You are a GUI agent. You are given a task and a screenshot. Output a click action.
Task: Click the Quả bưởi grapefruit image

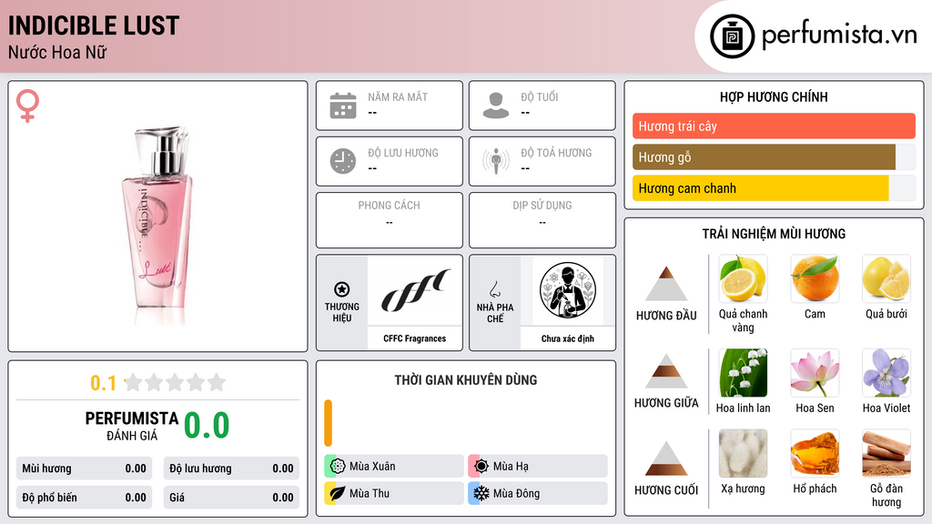click(x=886, y=279)
